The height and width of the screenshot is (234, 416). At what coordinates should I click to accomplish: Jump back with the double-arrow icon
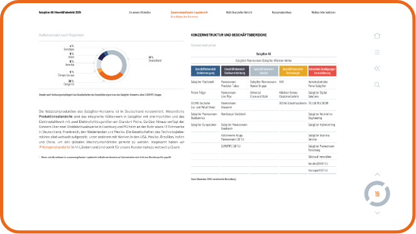(377, 68)
